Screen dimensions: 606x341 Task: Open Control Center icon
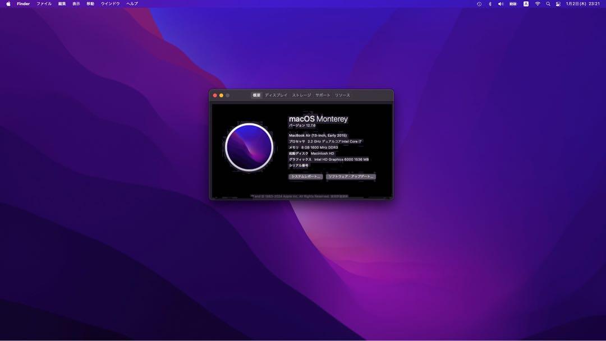point(558,4)
